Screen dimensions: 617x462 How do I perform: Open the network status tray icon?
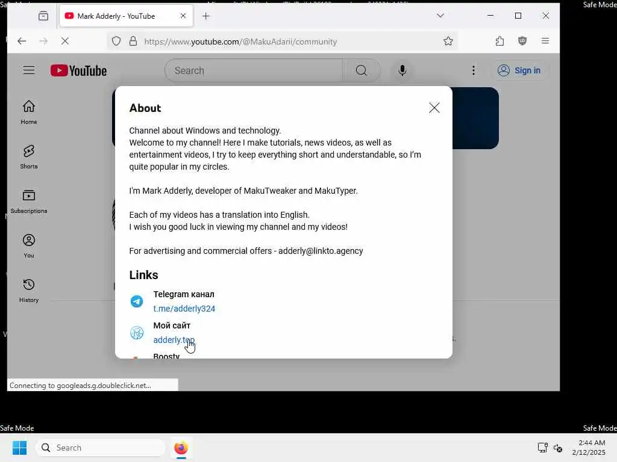click(543, 448)
